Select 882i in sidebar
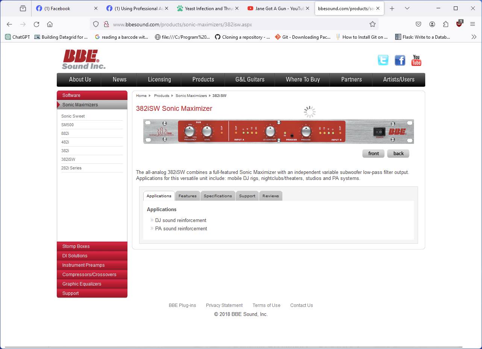The width and height of the screenshot is (482, 349). [65, 133]
